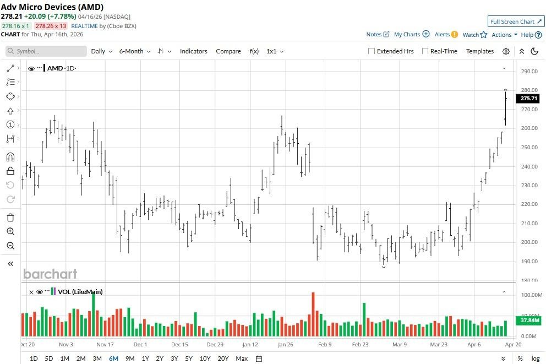Viewport: 546px width, 364px height.
Task: Zoom in with the plus magnifier
Action: pyautogui.click(x=10, y=232)
